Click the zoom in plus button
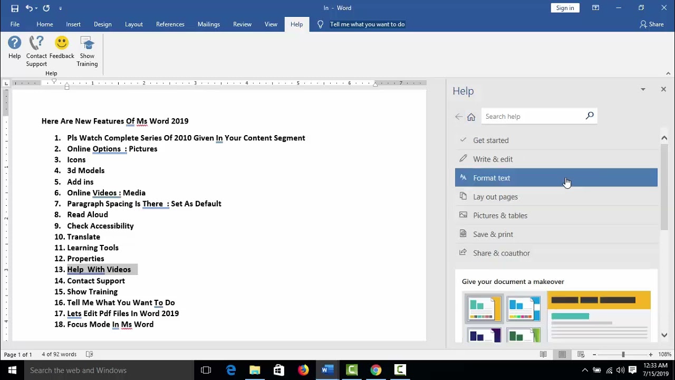 coord(651,355)
